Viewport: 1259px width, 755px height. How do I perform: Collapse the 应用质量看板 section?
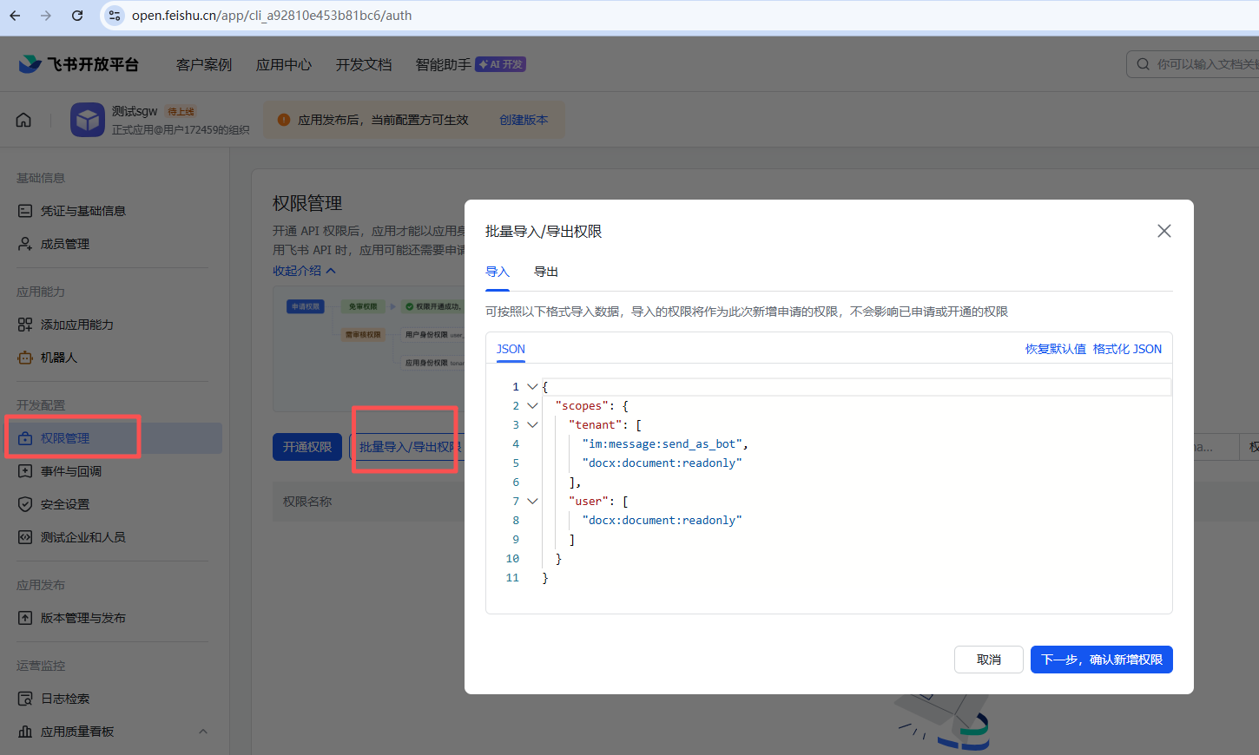(202, 732)
